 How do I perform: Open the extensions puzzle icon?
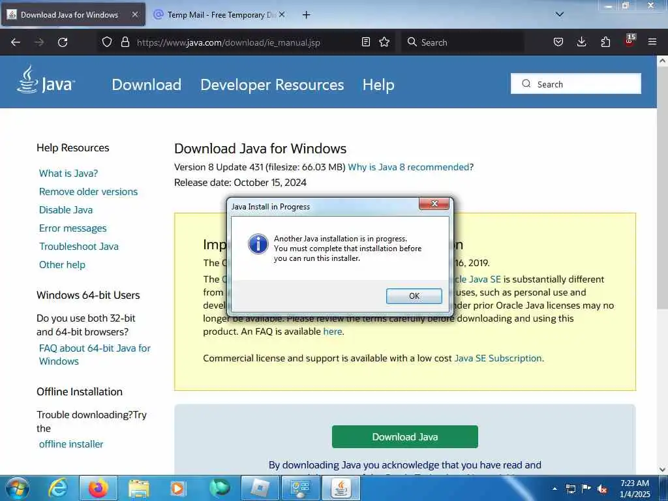click(x=605, y=42)
